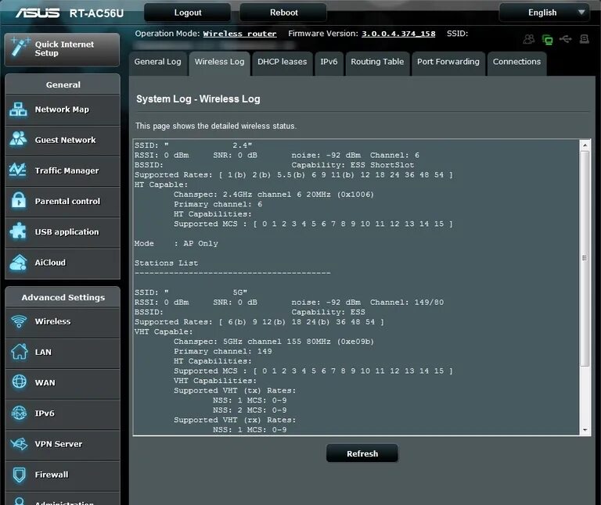
Task: Click "Capability: ESS ShortSlot" text
Action: (353, 165)
